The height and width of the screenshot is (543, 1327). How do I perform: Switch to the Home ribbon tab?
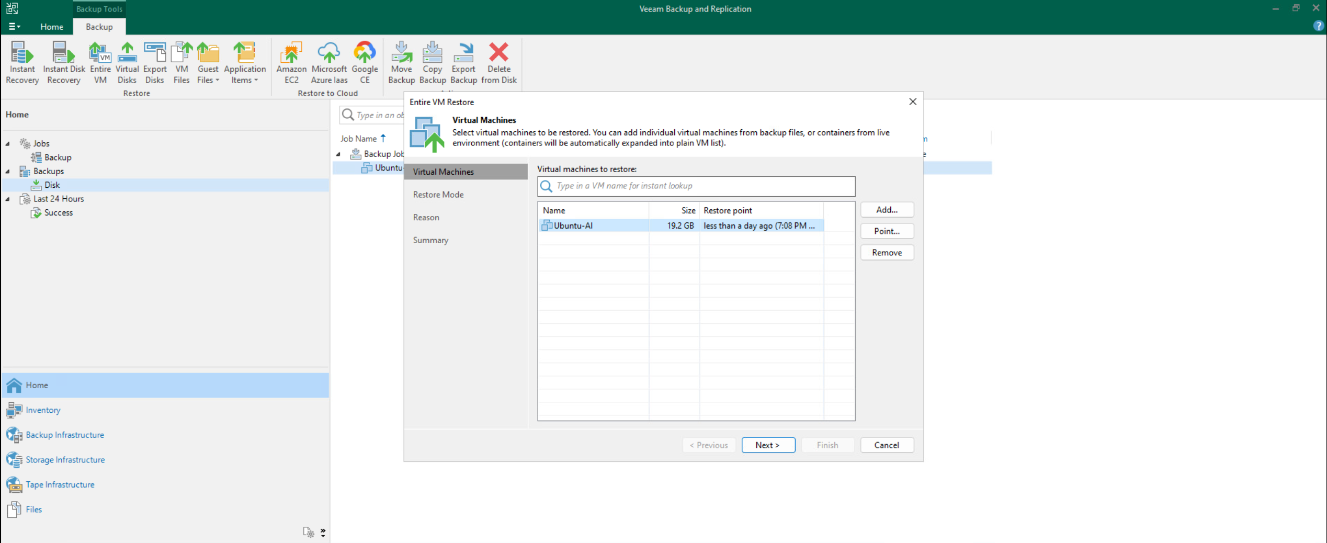52,27
